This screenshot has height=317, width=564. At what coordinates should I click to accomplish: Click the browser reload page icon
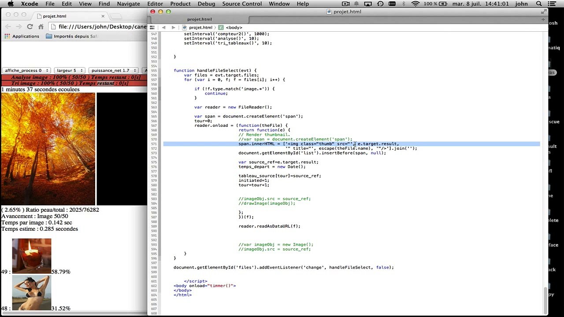coord(30,27)
